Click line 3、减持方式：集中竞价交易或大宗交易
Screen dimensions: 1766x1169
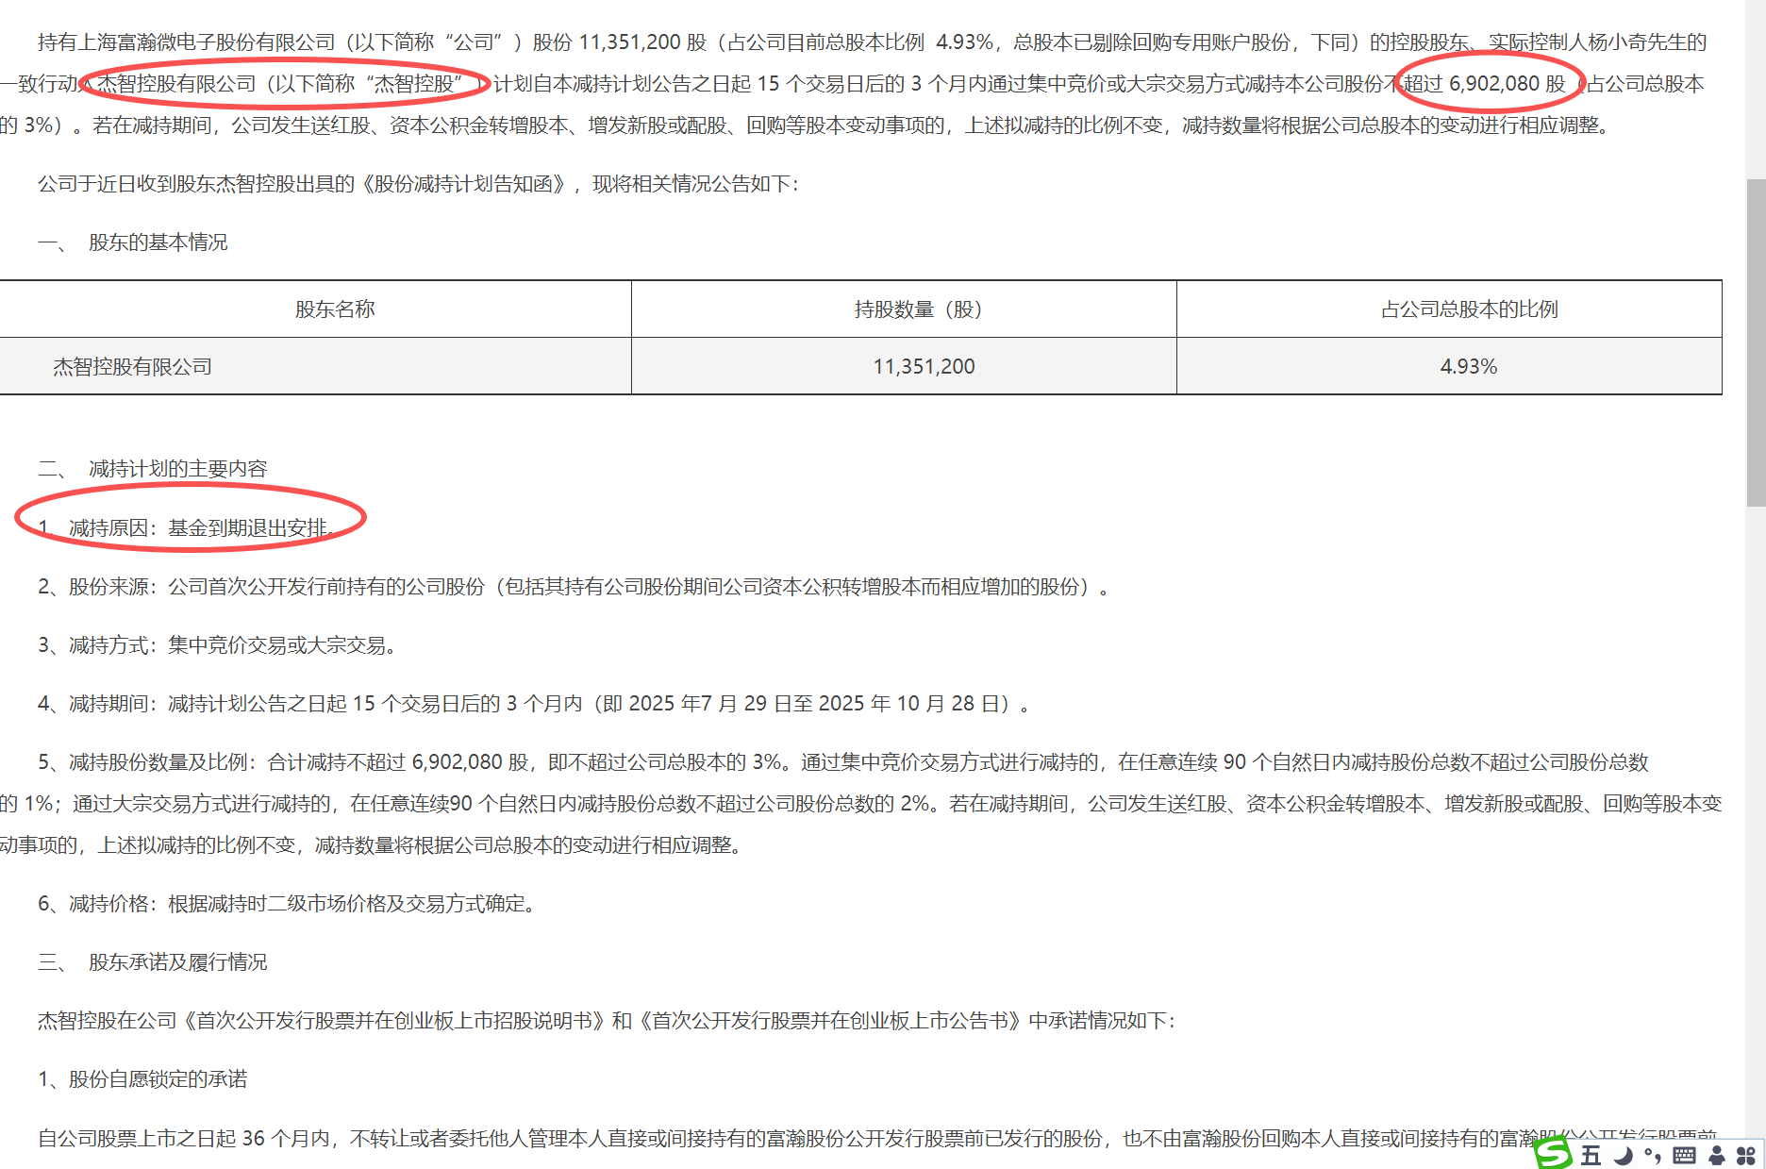tap(219, 645)
